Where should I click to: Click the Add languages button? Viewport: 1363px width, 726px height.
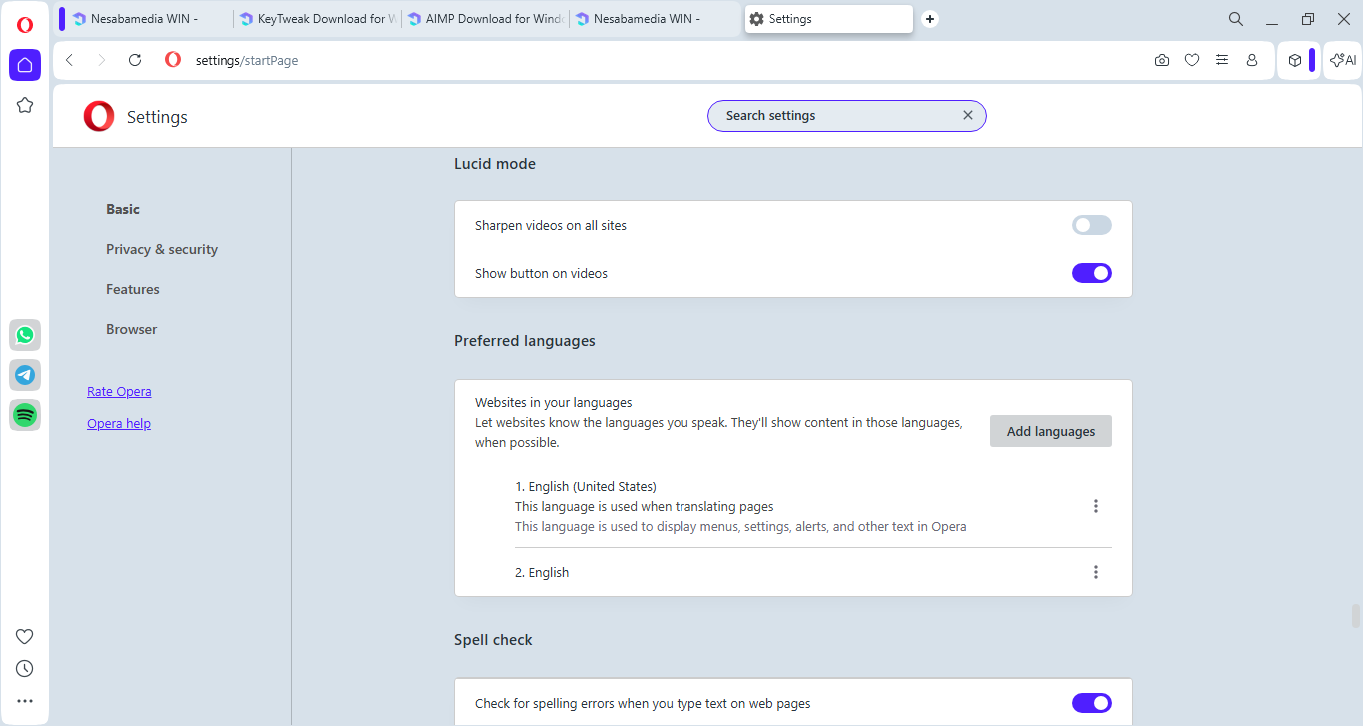pyautogui.click(x=1050, y=431)
